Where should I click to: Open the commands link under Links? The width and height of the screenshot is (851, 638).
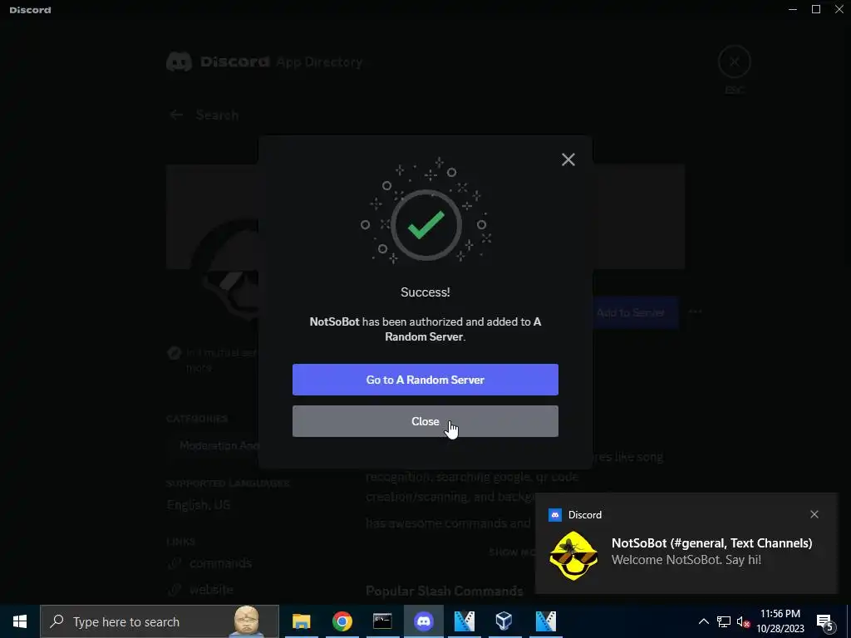tap(220, 563)
